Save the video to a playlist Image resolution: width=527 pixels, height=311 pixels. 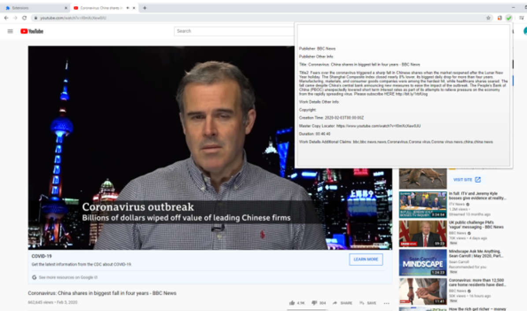pos(367,303)
